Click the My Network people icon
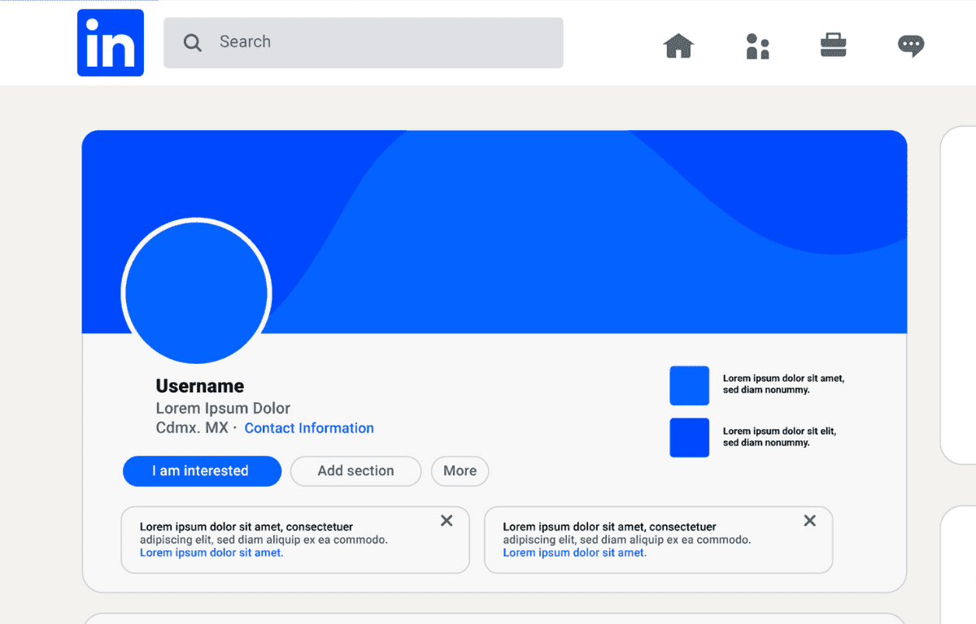976x624 pixels. tap(758, 46)
